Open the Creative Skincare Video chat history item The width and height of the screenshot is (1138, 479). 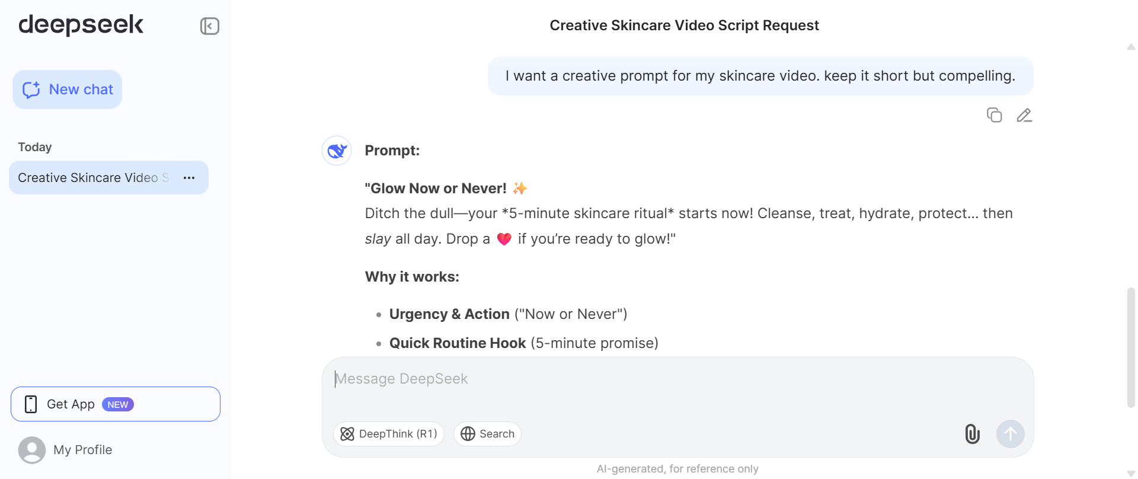click(x=93, y=178)
